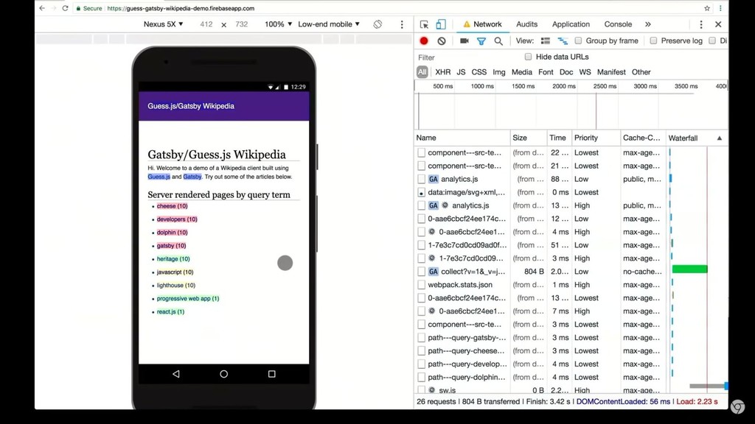Filter requests by JS type
The image size is (755, 424).
[461, 72]
